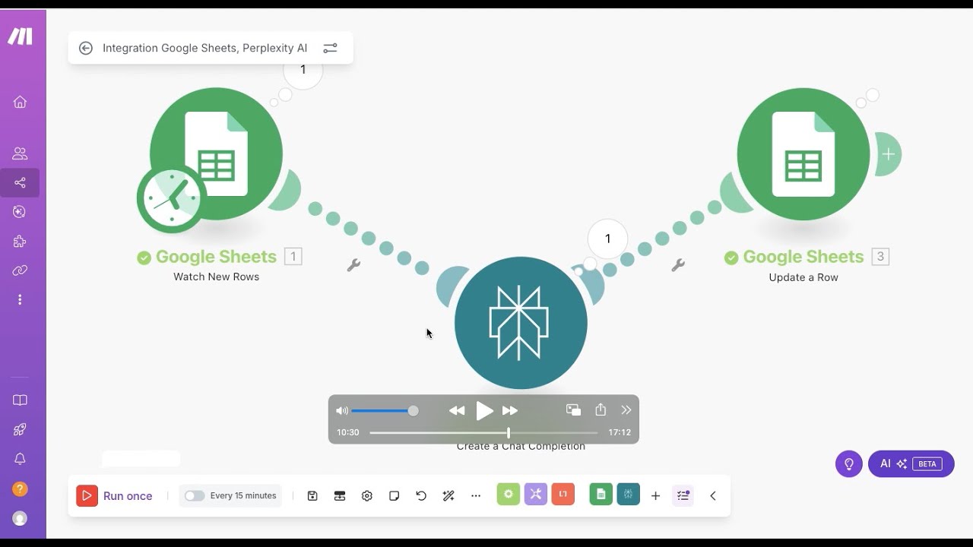Click the Every 15 minutes schedule label
The image size is (973, 547).
coord(243,496)
